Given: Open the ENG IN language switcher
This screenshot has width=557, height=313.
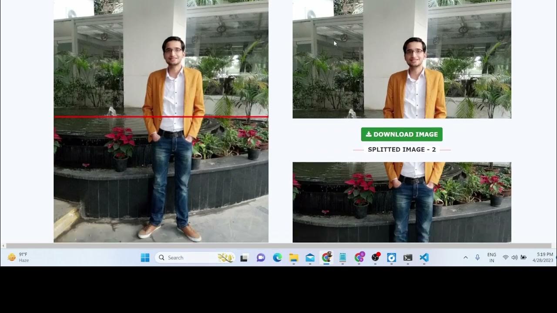Looking at the screenshot, I should click(492, 258).
